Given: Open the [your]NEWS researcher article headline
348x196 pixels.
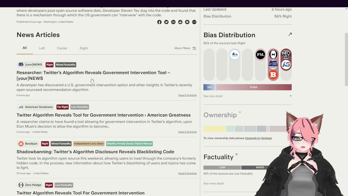Looking at the screenshot, I should pyautogui.click(x=93, y=75).
